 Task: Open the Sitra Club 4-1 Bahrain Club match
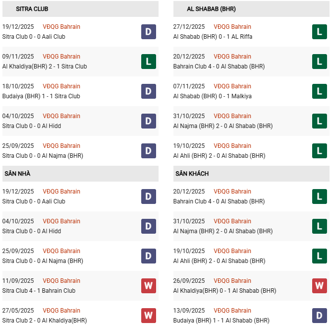pyautogui.click(x=39, y=291)
